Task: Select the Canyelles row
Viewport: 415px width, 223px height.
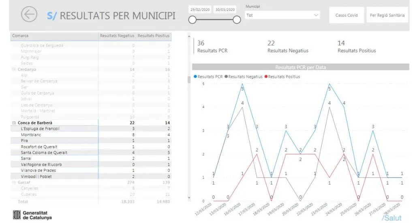Action: (91, 188)
